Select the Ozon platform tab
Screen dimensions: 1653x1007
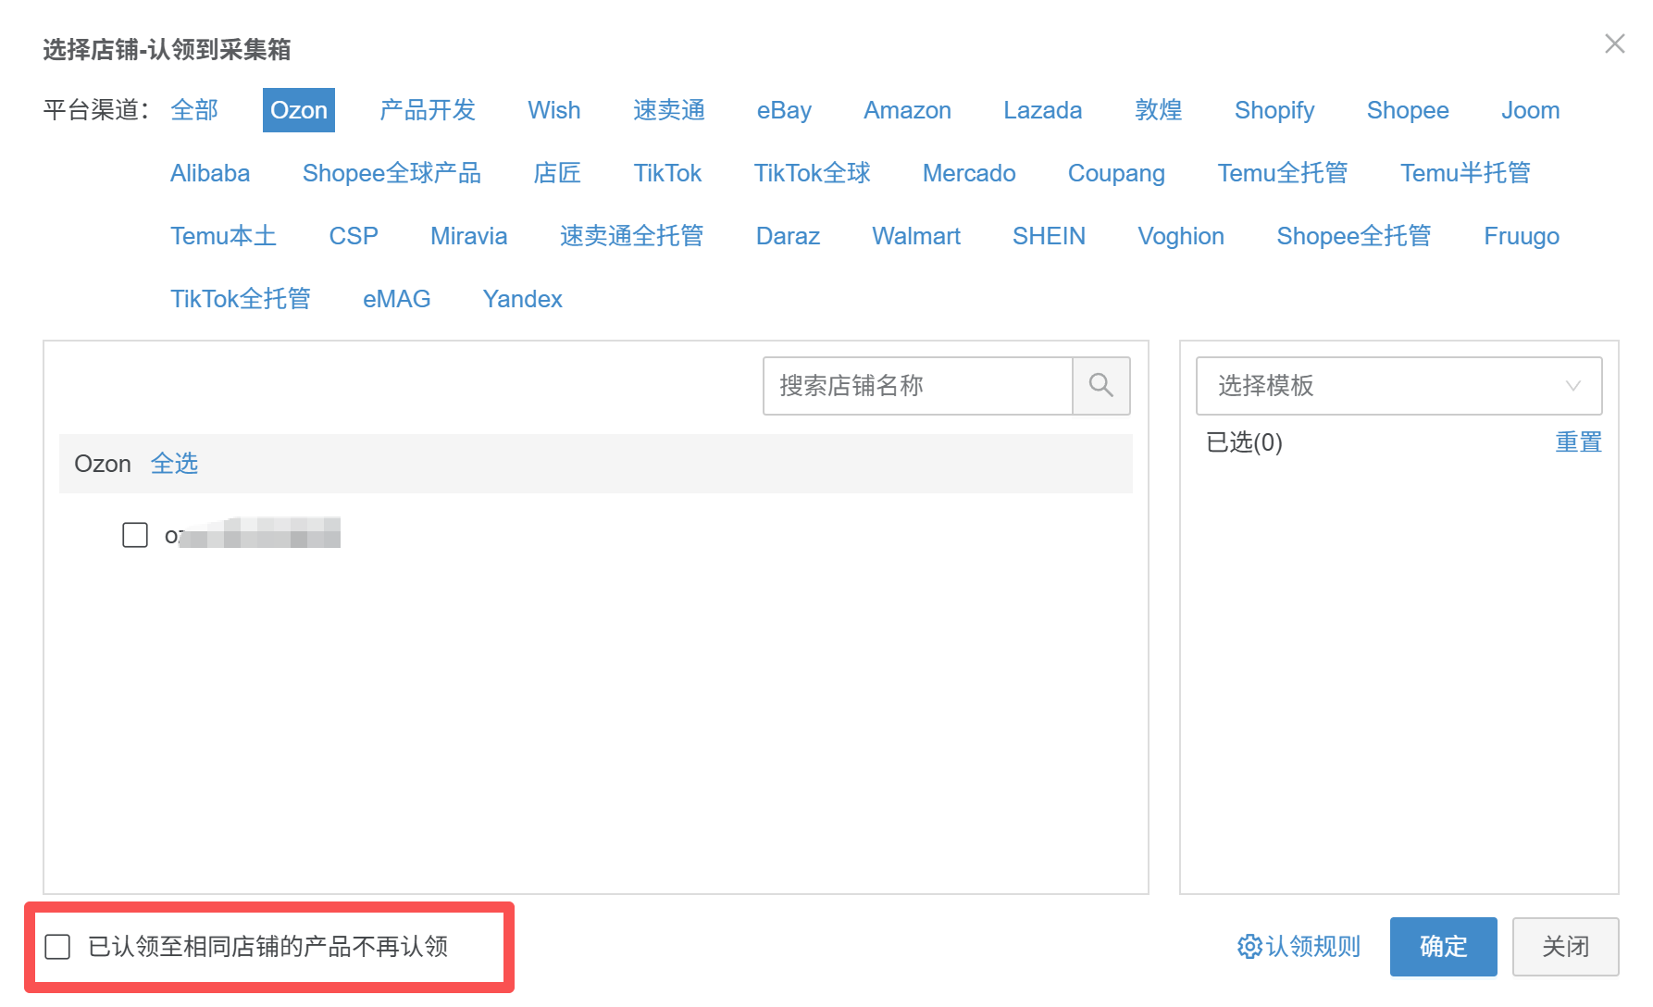click(x=299, y=110)
